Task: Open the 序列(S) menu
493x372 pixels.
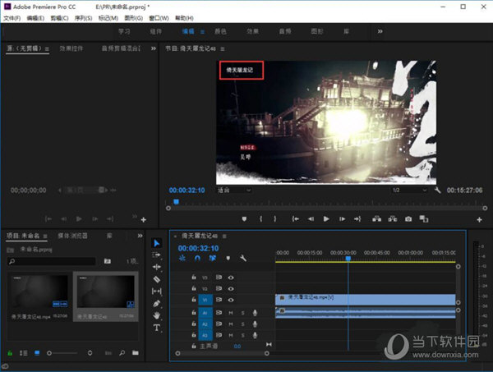Action: coord(83,18)
